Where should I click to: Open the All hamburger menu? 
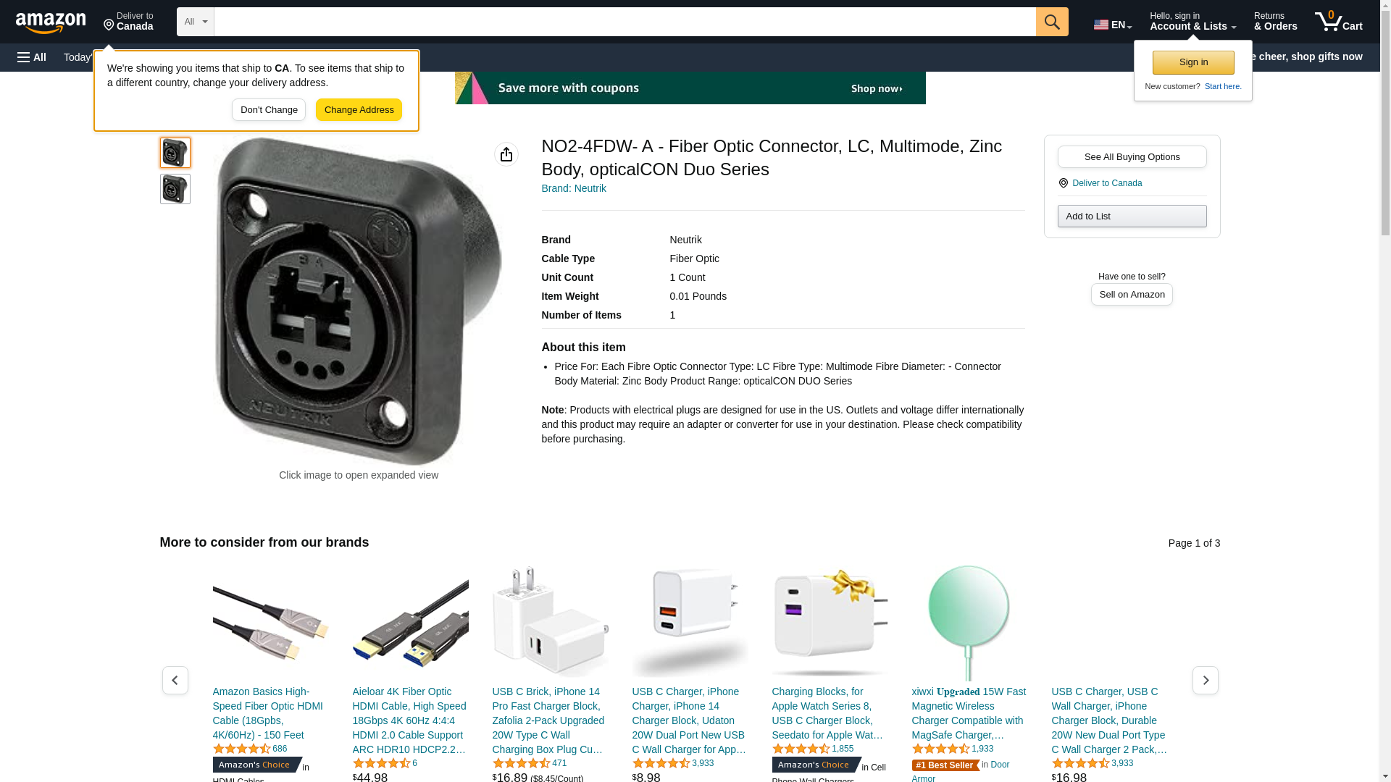coord(32,57)
